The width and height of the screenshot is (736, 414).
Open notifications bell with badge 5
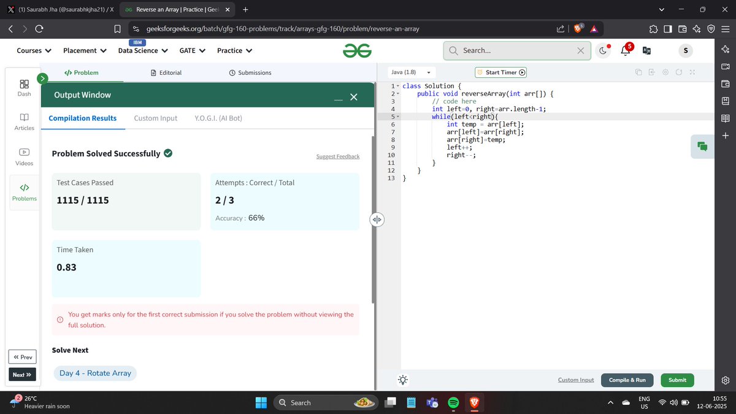pyautogui.click(x=626, y=50)
